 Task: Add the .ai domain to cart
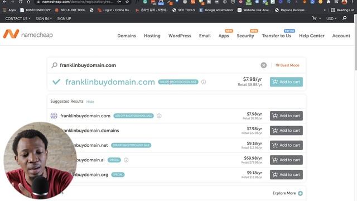click(286, 160)
